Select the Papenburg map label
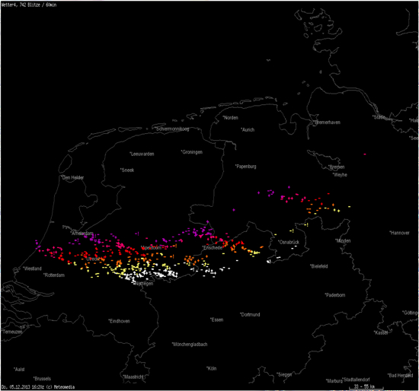Screen dimensions: 419x391 click(245, 167)
